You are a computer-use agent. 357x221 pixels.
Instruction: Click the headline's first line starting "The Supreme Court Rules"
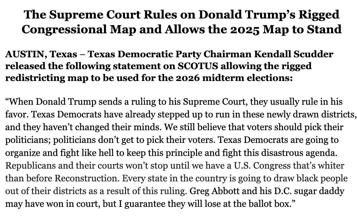[x=181, y=15]
